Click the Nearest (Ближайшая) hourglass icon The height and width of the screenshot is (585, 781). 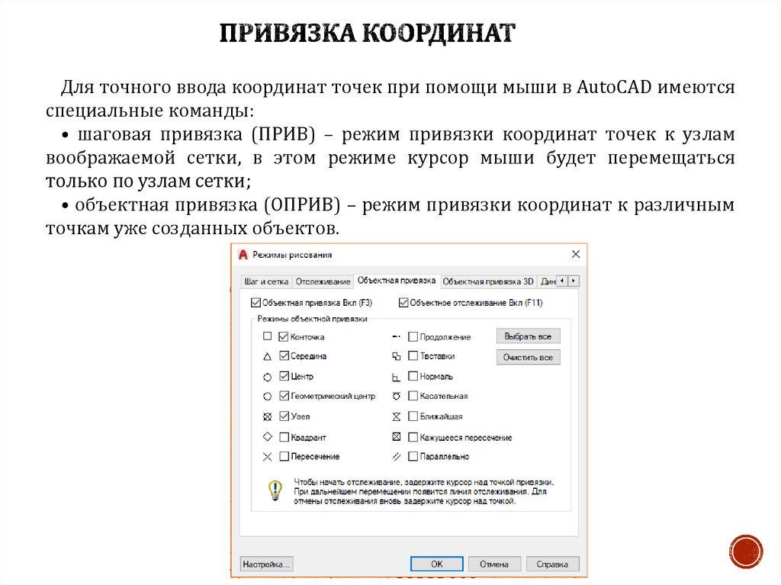[397, 416]
